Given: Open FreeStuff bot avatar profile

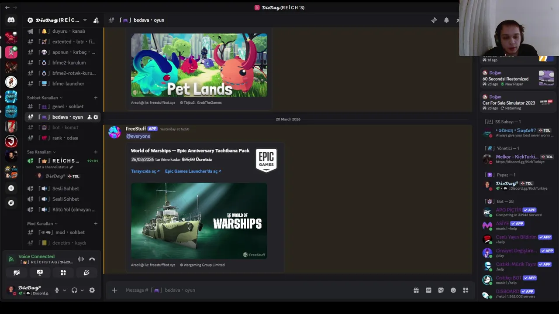Looking at the screenshot, I should [x=115, y=132].
